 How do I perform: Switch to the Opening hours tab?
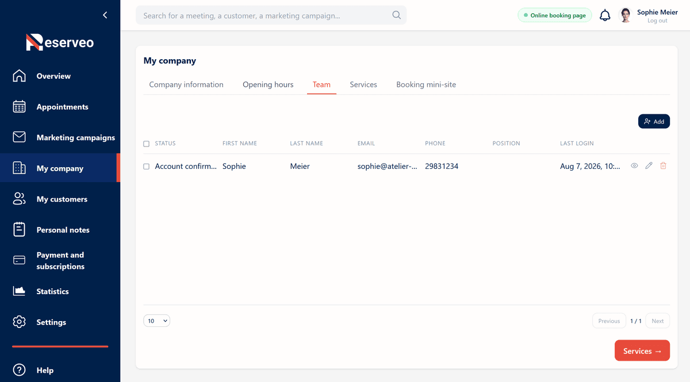pyautogui.click(x=268, y=84)
